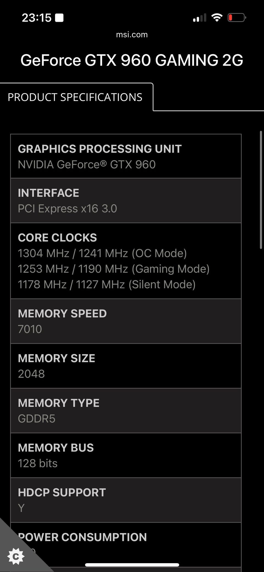Select the Memory Size 2048 row
264x572 pixels.
tap(126, 366)
